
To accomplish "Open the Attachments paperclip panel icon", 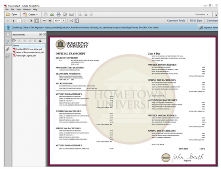I will coord(8,49).
